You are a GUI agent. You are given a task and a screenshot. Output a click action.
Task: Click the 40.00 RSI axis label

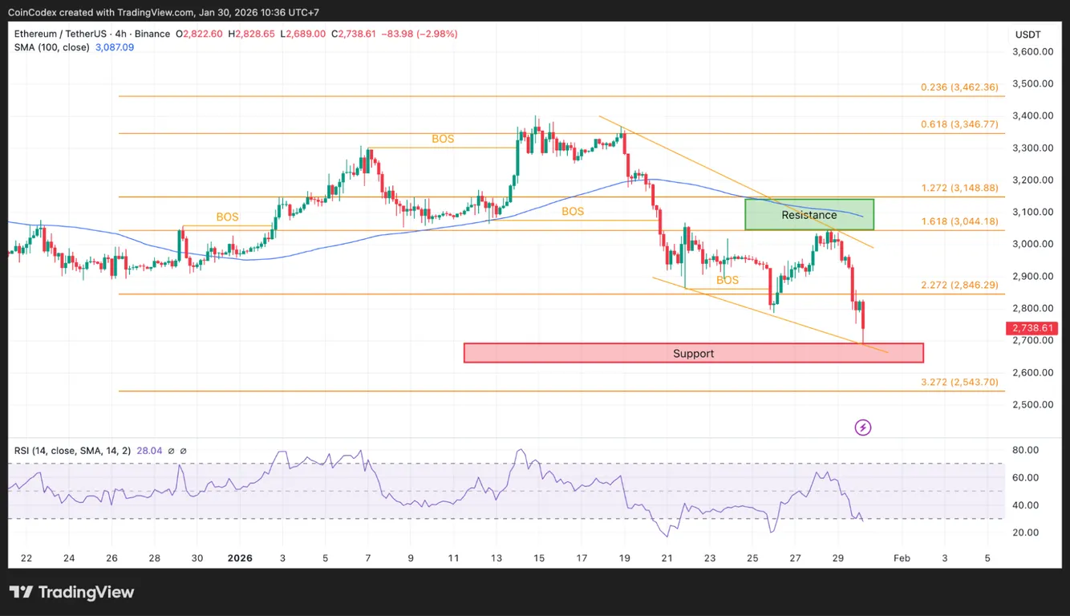coord(1027,505)
